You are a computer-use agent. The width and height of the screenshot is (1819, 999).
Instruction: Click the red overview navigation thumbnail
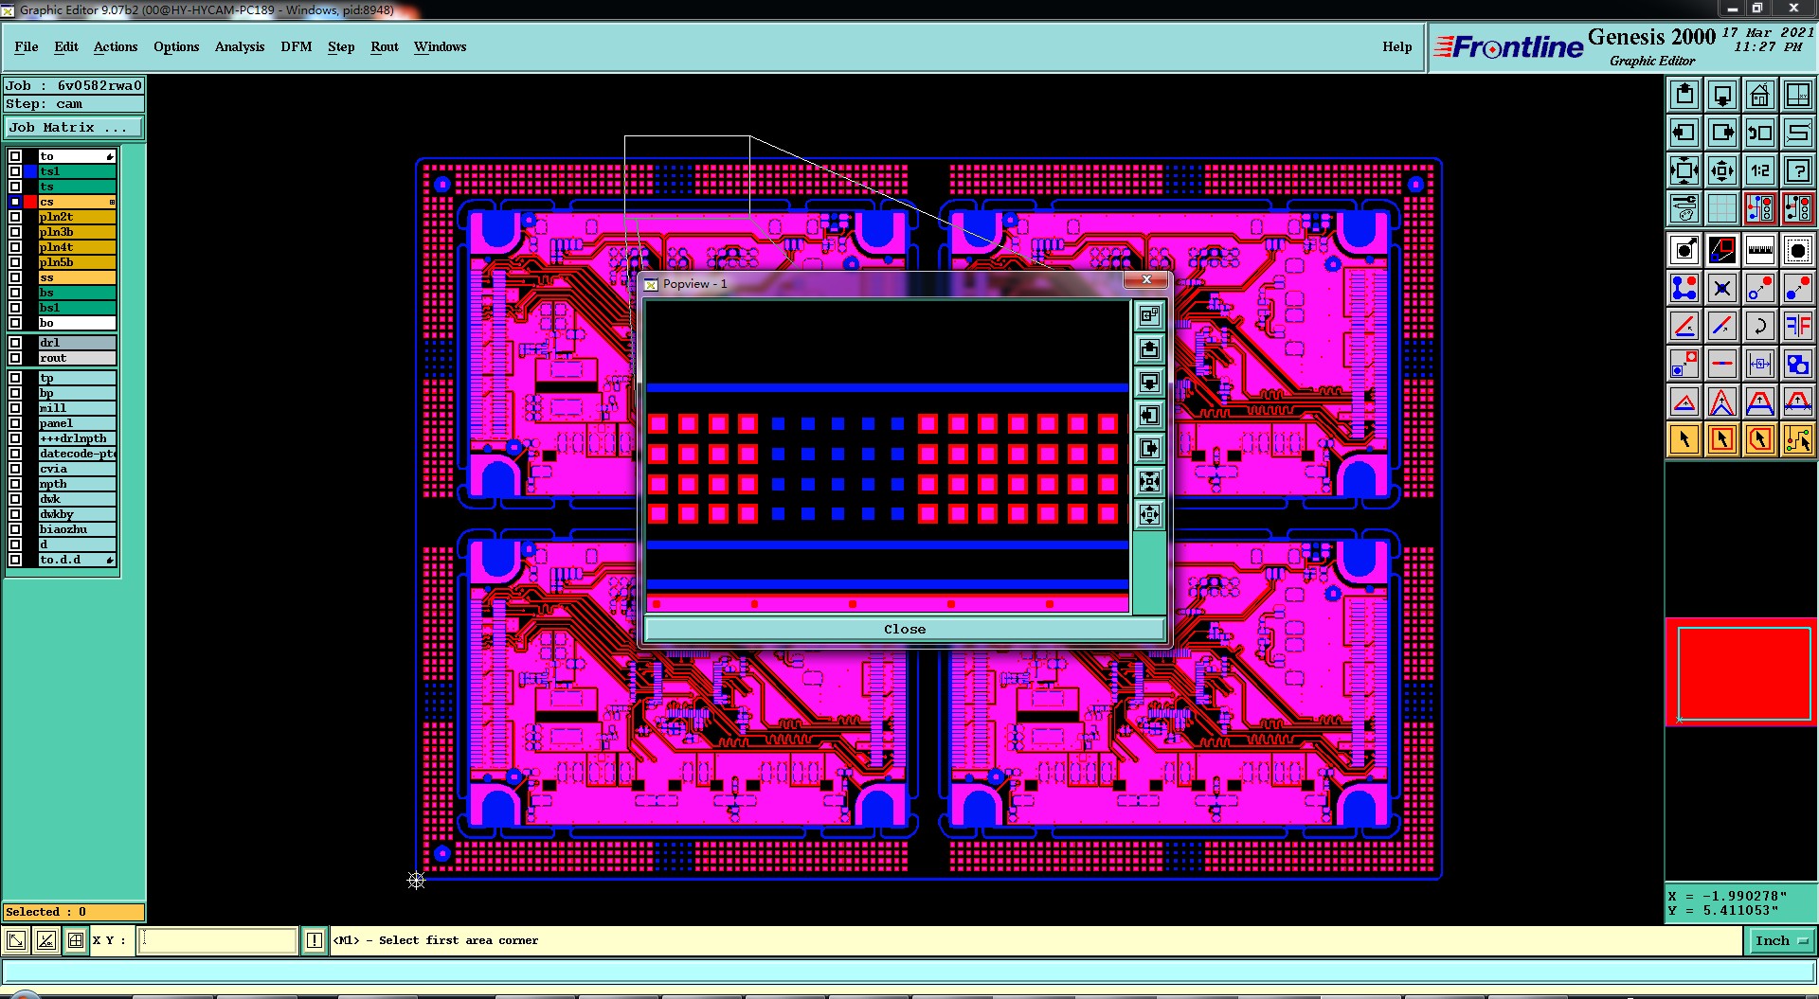point(1741,672)
